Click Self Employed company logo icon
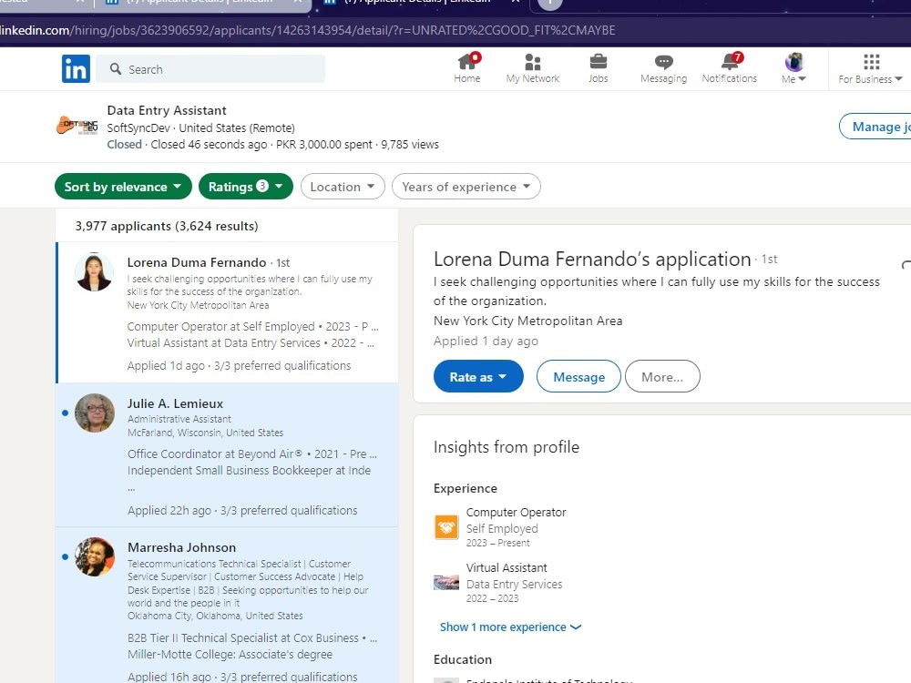This screenshot has width=911, height=683. click(x=446, y=526)
